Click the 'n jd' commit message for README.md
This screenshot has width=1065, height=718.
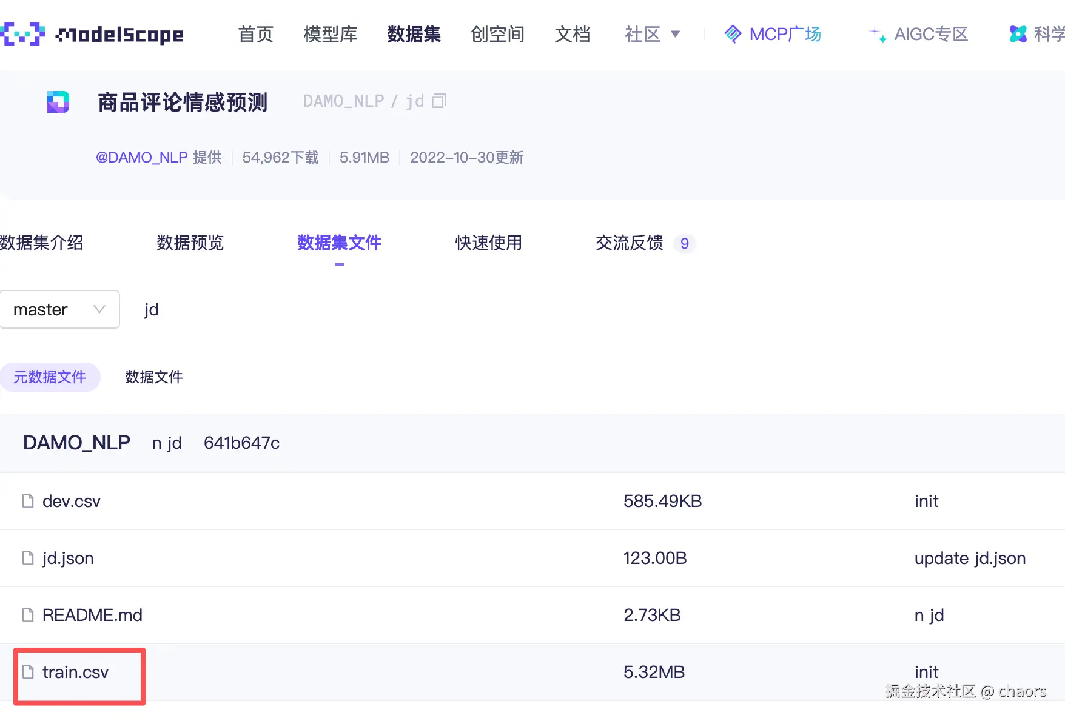(929, 615)
